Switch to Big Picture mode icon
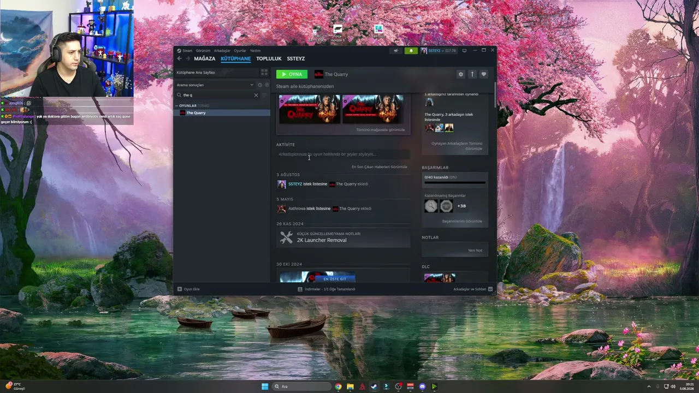Image resolution: width=699 pixels, height=393 pixels. point(464,51)
